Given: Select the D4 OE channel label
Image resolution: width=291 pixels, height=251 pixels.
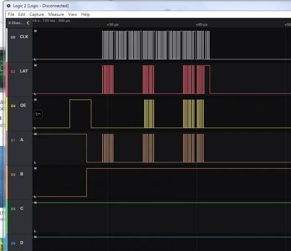Looking at the screenshot, I should pos(18,105).
